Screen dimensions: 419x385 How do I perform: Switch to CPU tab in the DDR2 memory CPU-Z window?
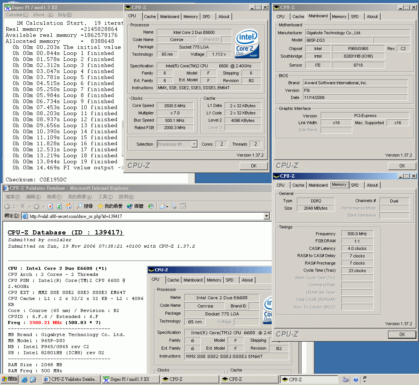[281, 185]
